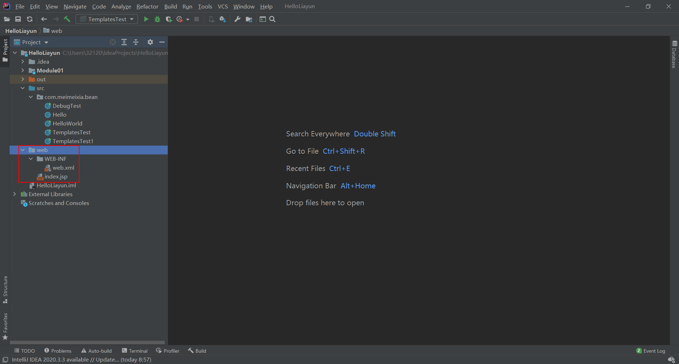Viewport: 679px width, 364px height.
Task: Click the Project panel horizontal scrollbar
Action: pyautogui.click(x=87, y=342)
